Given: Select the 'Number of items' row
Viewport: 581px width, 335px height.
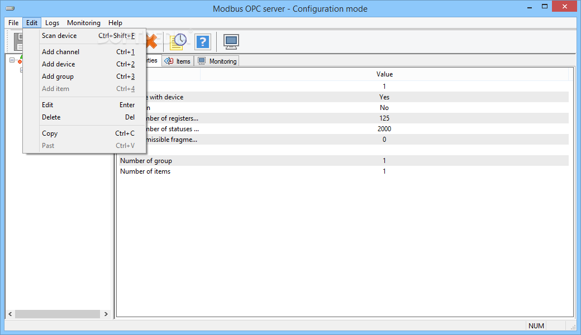Looking at the screenshot, I should click(343, 171).
